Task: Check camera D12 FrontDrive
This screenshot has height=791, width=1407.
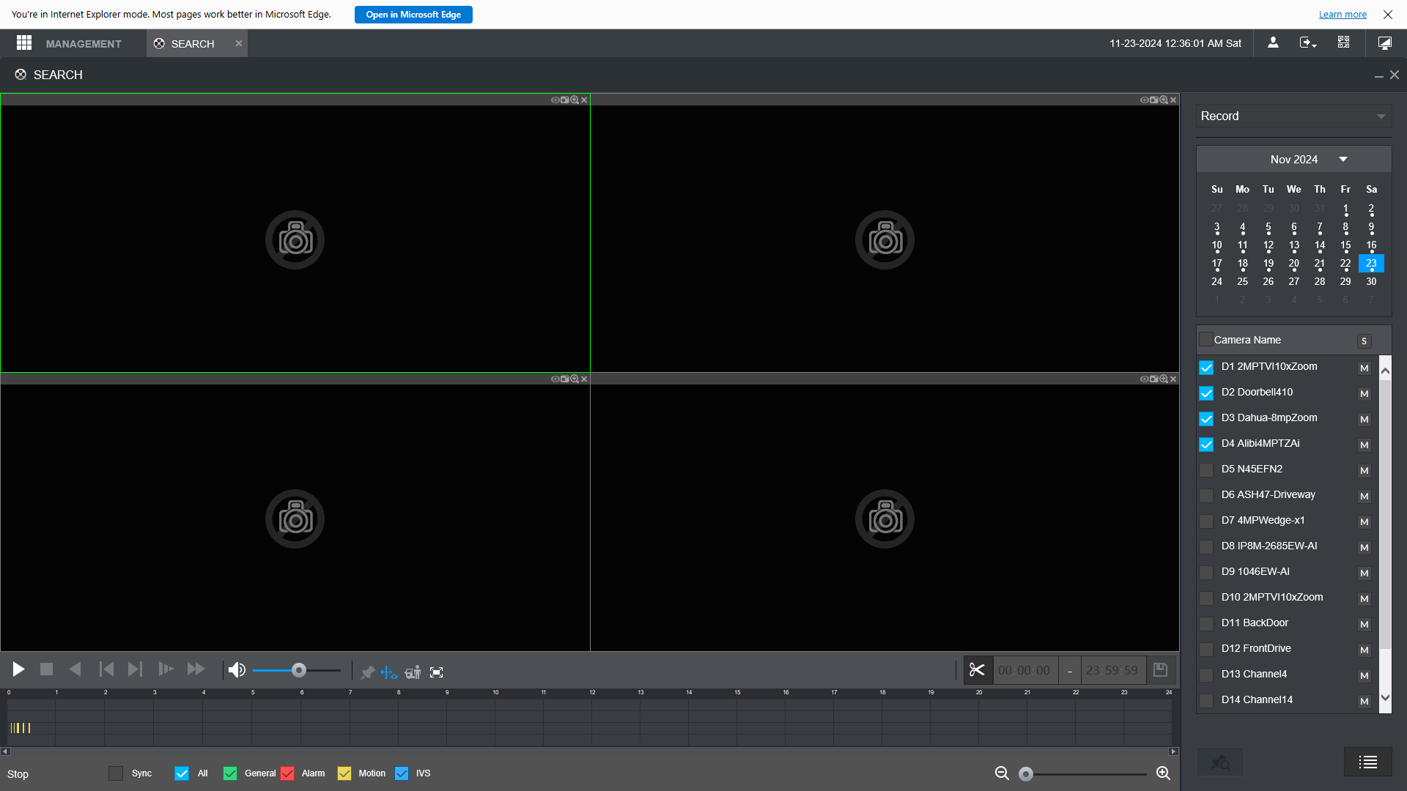Action: [x=1206, y=650]
